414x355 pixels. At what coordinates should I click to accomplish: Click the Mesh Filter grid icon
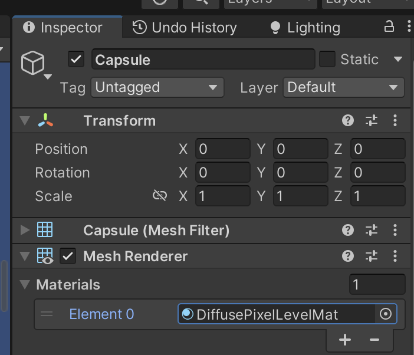(x=45, y=229)
